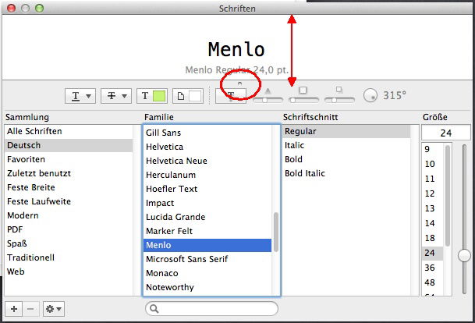Select the Traditionell collection

[x=69, y=257]
